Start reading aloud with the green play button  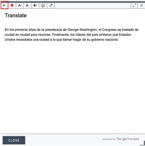[4, 5]
